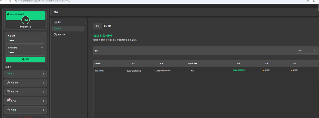Click the 메세지 messages icon
This screenshot has width=319, height=118.
pyautogui.click(x=8, y=110)
